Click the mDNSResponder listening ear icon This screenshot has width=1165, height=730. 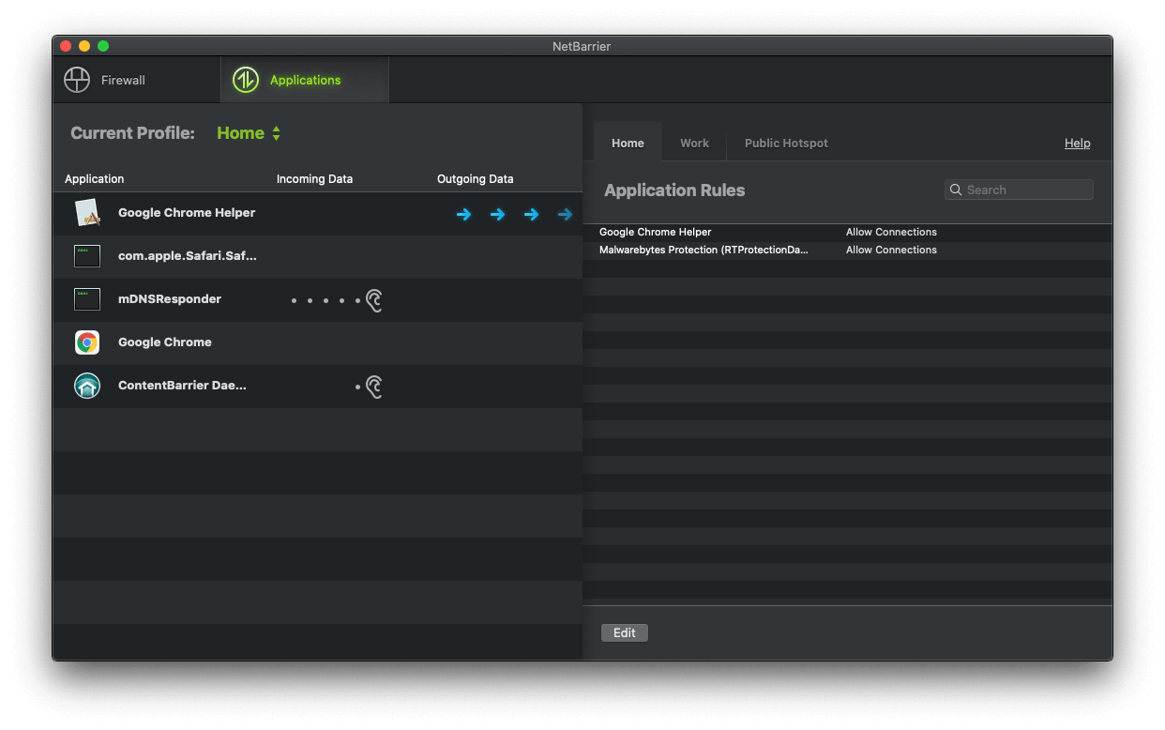pos(374,300)
